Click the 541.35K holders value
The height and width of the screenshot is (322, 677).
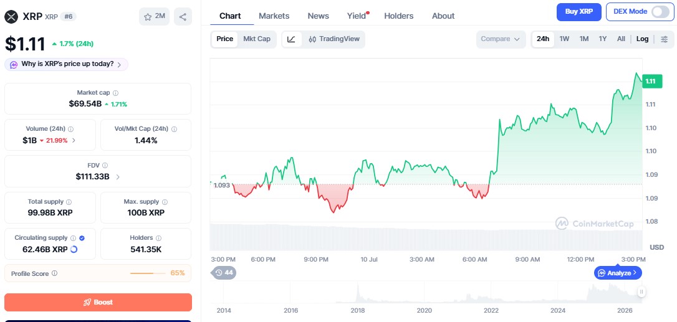(146, 249)
